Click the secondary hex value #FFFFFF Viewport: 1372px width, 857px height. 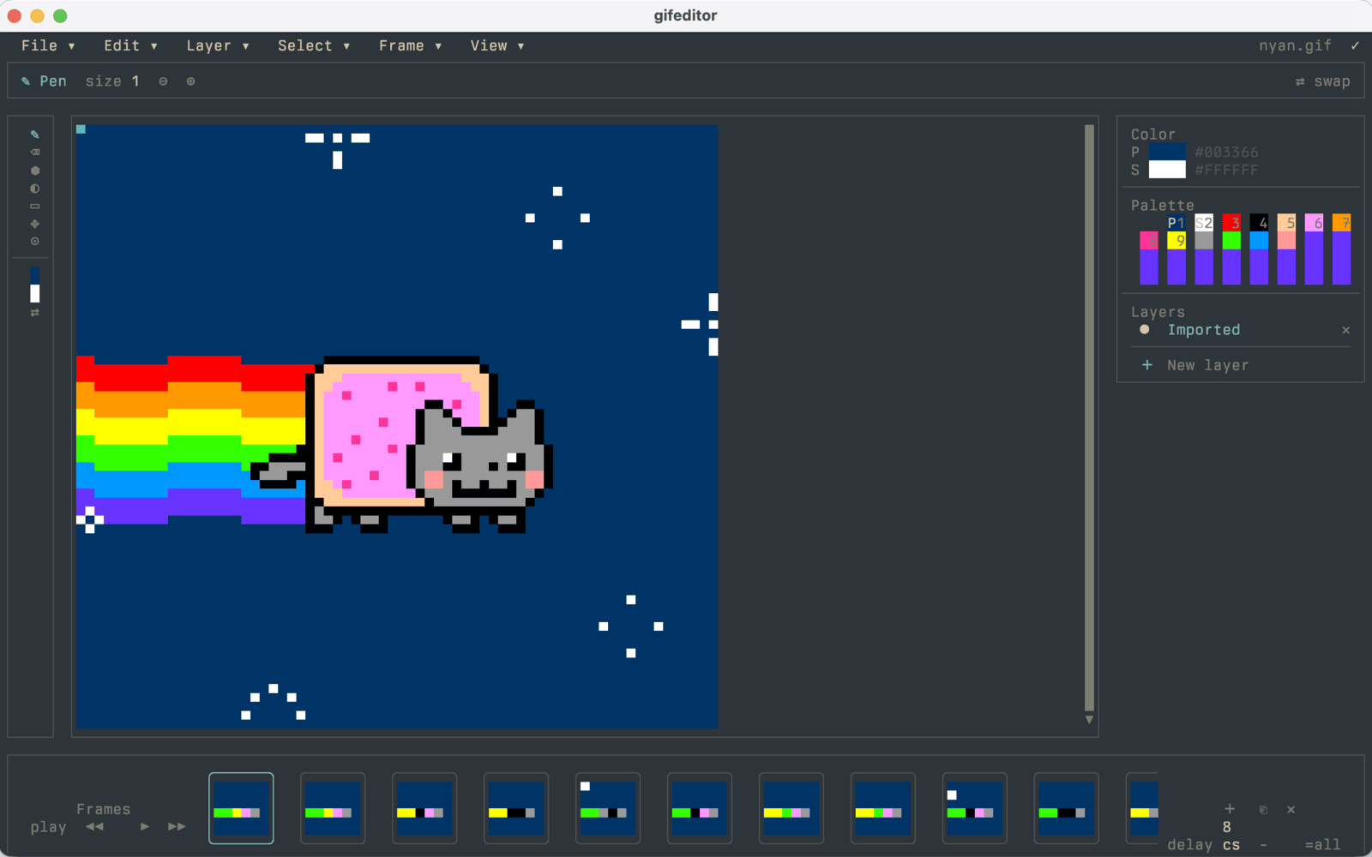1226,170
